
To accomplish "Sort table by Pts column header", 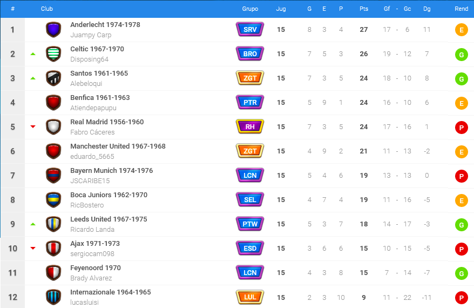I will pos(364,9).
